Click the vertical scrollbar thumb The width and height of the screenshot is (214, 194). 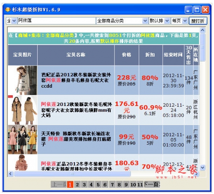[202, 47]
